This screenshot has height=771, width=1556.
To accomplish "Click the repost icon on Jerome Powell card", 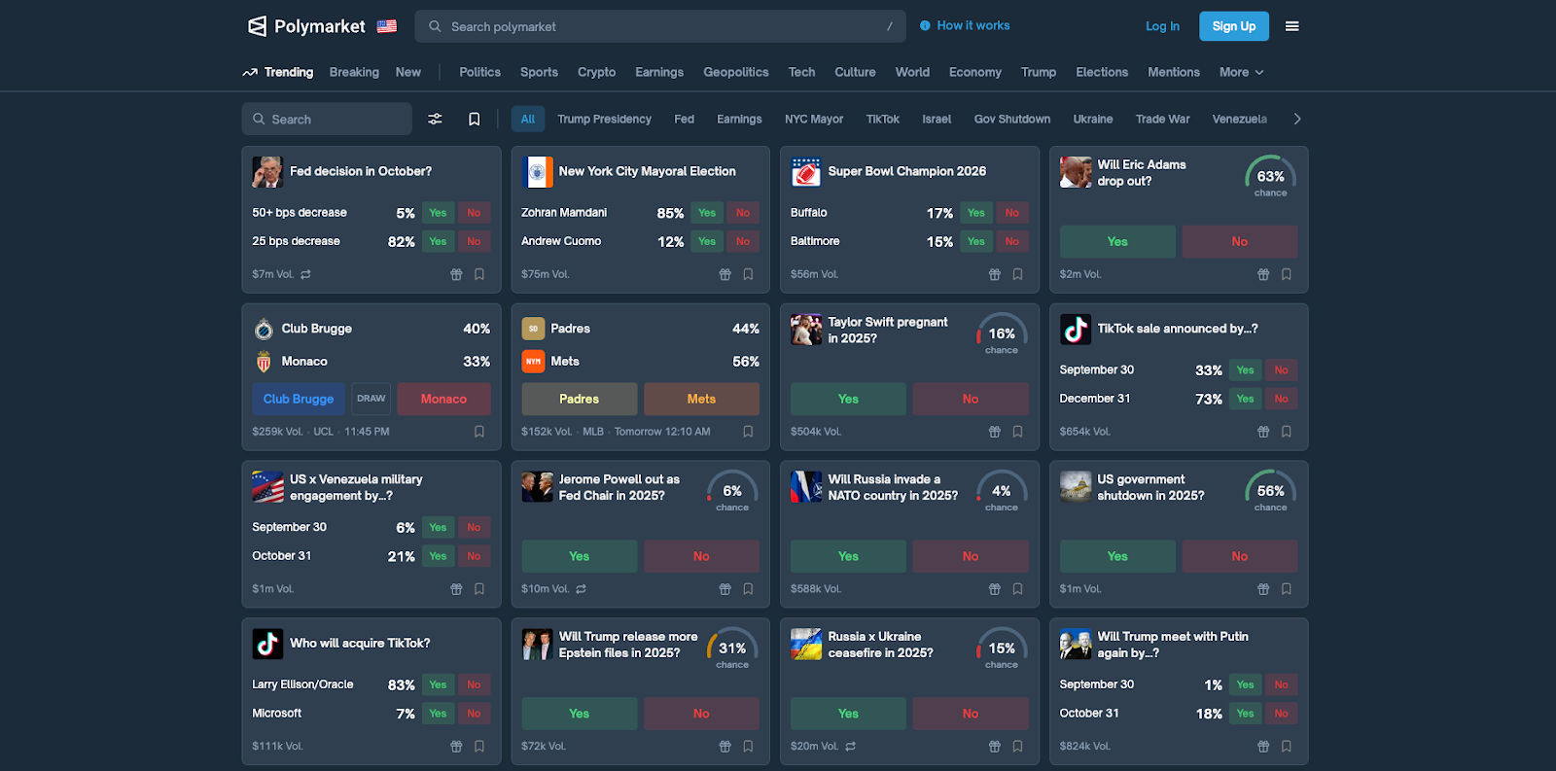I will tap(582, 589).
